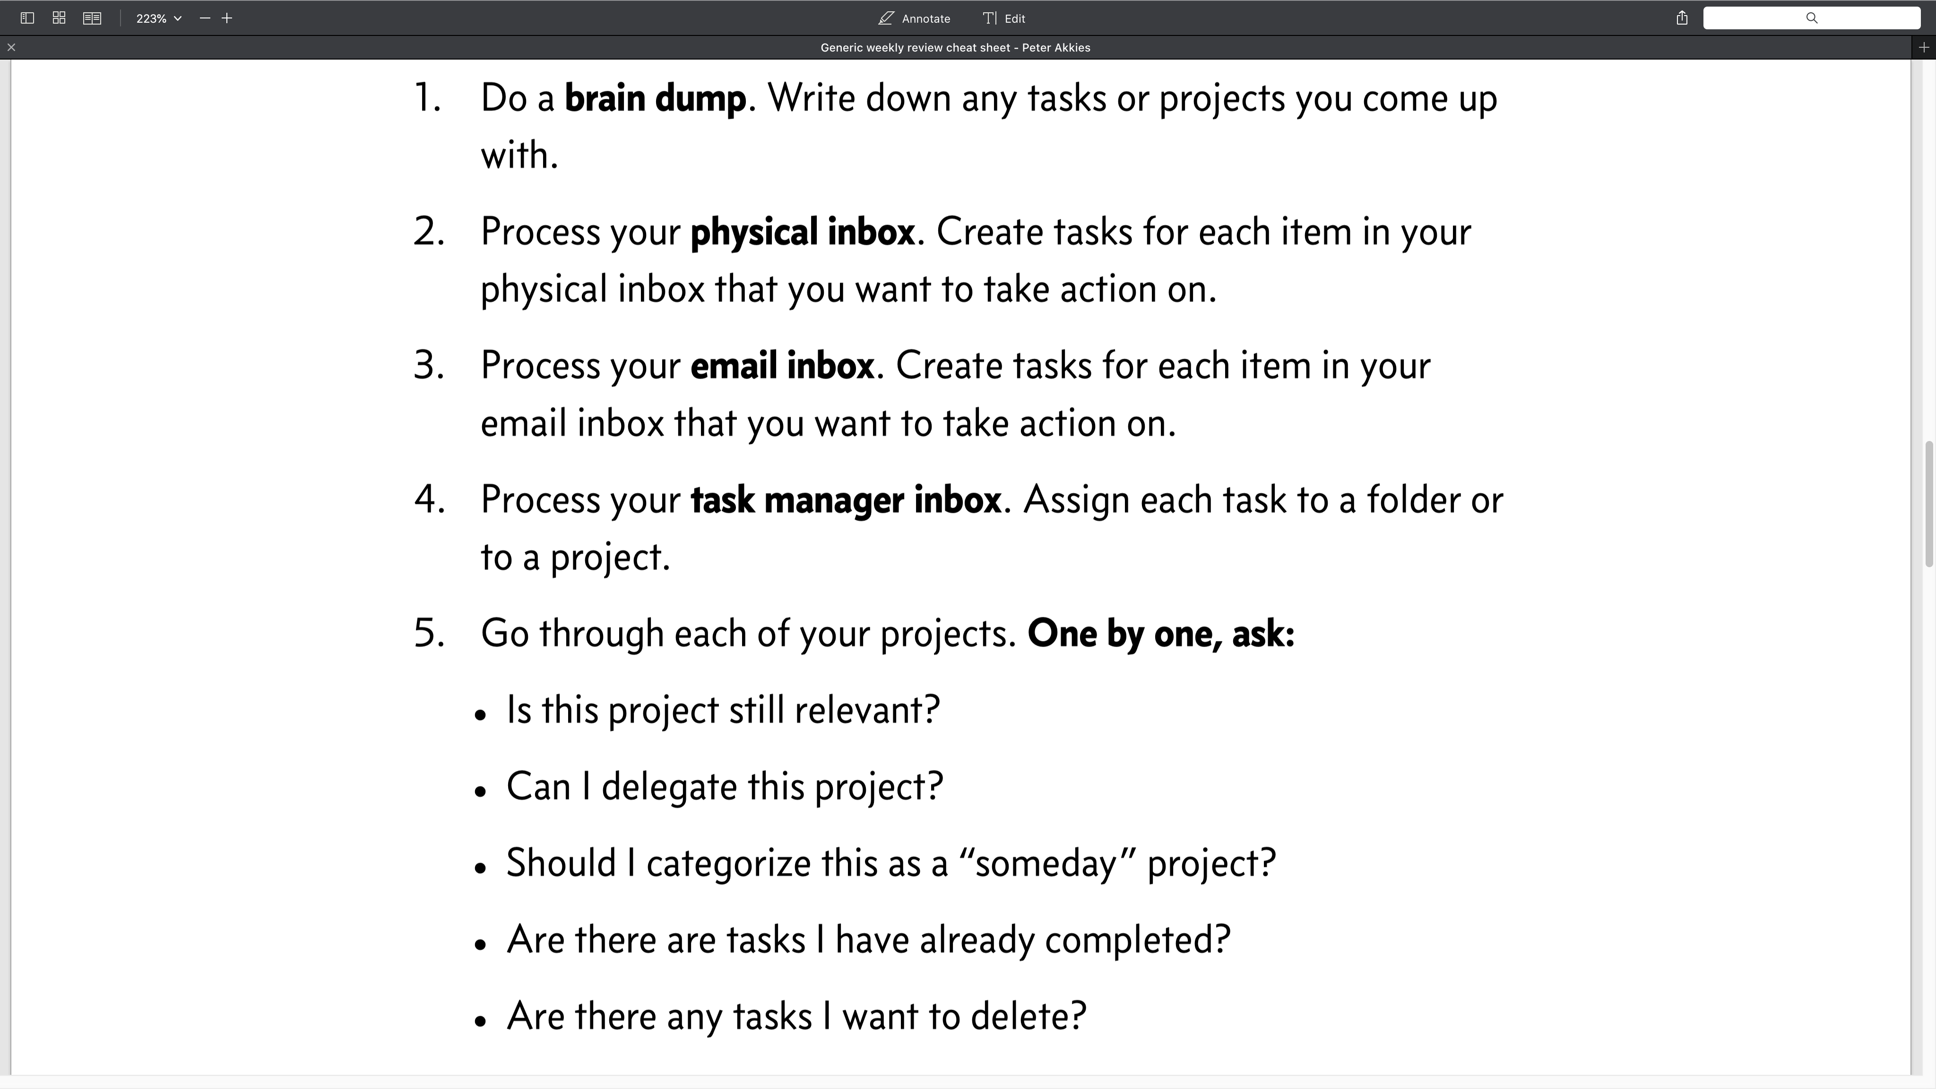The image size is (1936, 1089).
Task: Toggle the sidebar panel icon
Action: [x=27, y=18]
